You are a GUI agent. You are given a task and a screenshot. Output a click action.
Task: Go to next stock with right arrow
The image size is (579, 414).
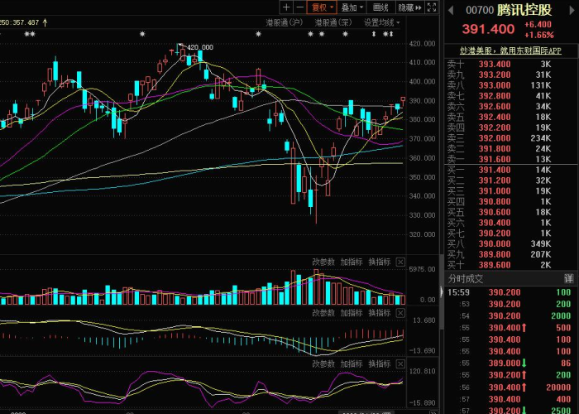572,10
